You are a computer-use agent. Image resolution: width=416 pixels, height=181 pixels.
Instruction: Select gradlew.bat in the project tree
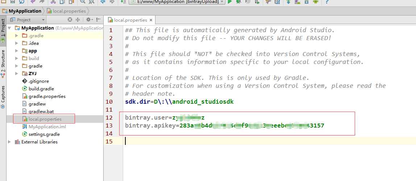tap(41, 112)
